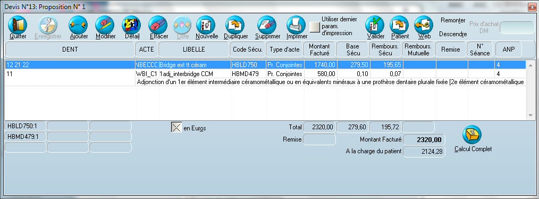This screenshot has width=539, height=199.
Task: Select the row with teeth 12 21 22
Action: [265, 65]
